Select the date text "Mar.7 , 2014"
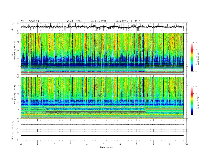 pos(74,21)
